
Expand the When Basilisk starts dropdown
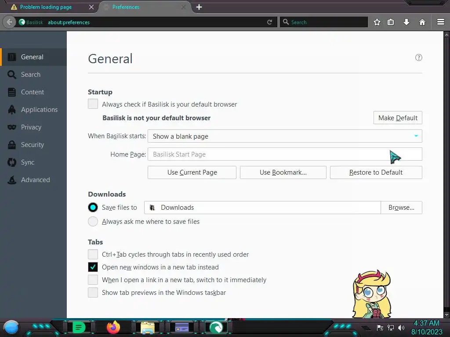point(285,136)
